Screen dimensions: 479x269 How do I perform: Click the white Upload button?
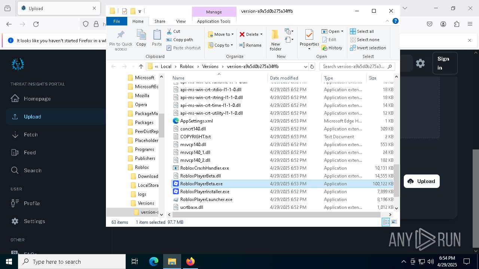[x=421, y=181]
